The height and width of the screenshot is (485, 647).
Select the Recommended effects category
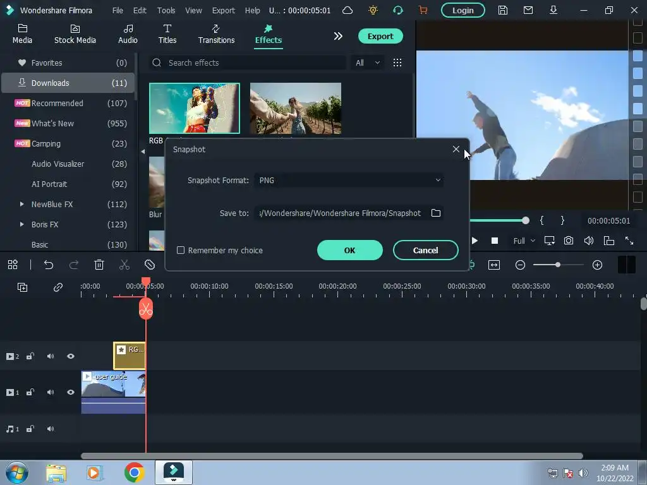pos(68,103)
